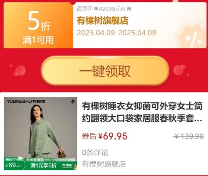Open the 0条评论 reviews link

[95, 153]
